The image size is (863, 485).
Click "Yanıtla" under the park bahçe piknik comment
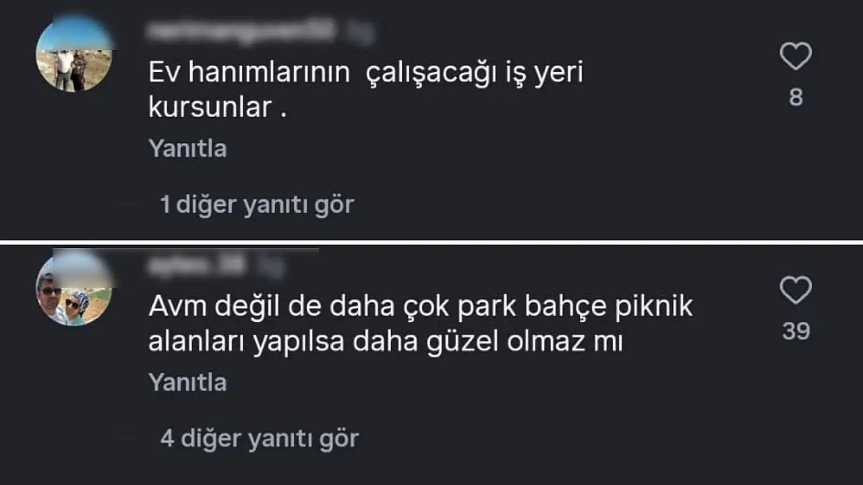(187, 383)
